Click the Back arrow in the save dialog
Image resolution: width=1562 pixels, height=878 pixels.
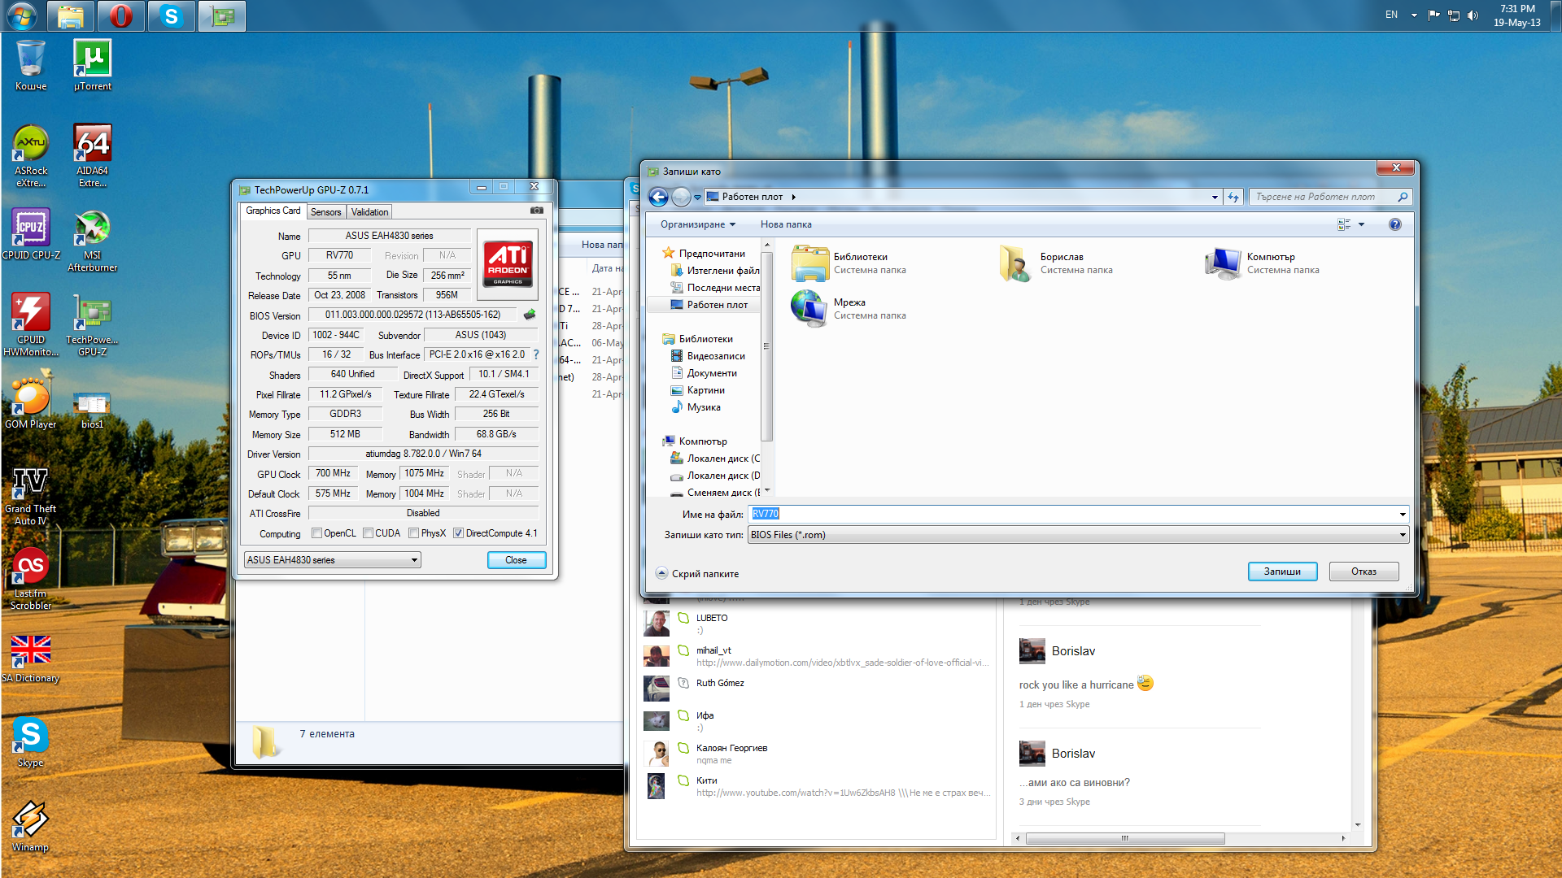658,197
